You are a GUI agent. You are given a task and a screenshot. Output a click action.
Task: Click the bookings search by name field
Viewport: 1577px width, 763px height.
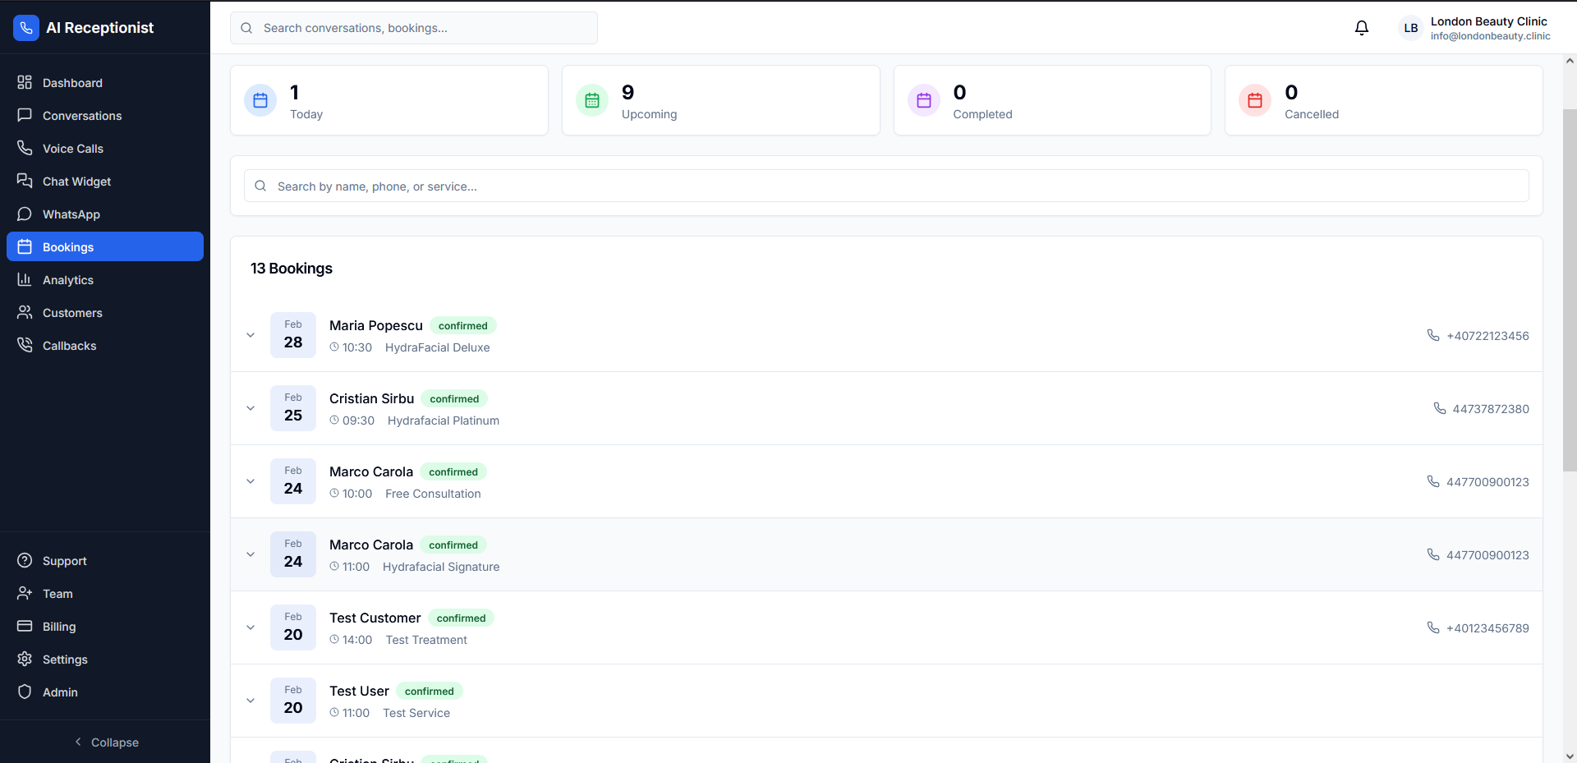[885, 186]
